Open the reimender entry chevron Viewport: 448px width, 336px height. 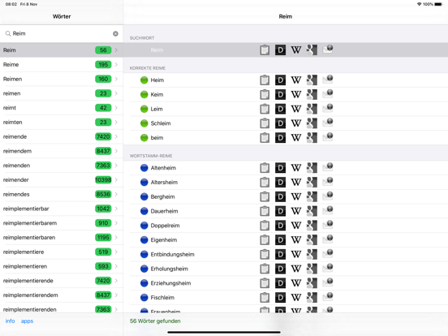pyautogui.click(x=116, y=179)
